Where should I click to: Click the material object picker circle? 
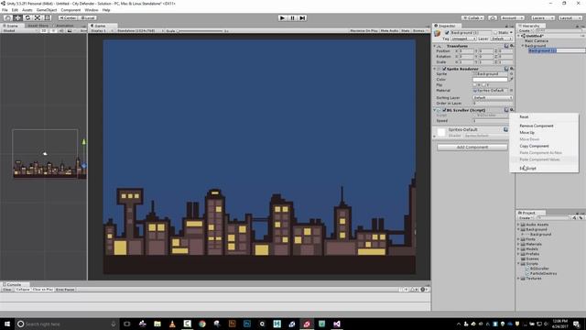[x=512, y=91]
